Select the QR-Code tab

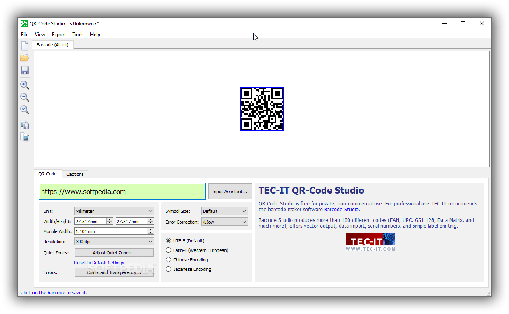(x=48, y=174)
